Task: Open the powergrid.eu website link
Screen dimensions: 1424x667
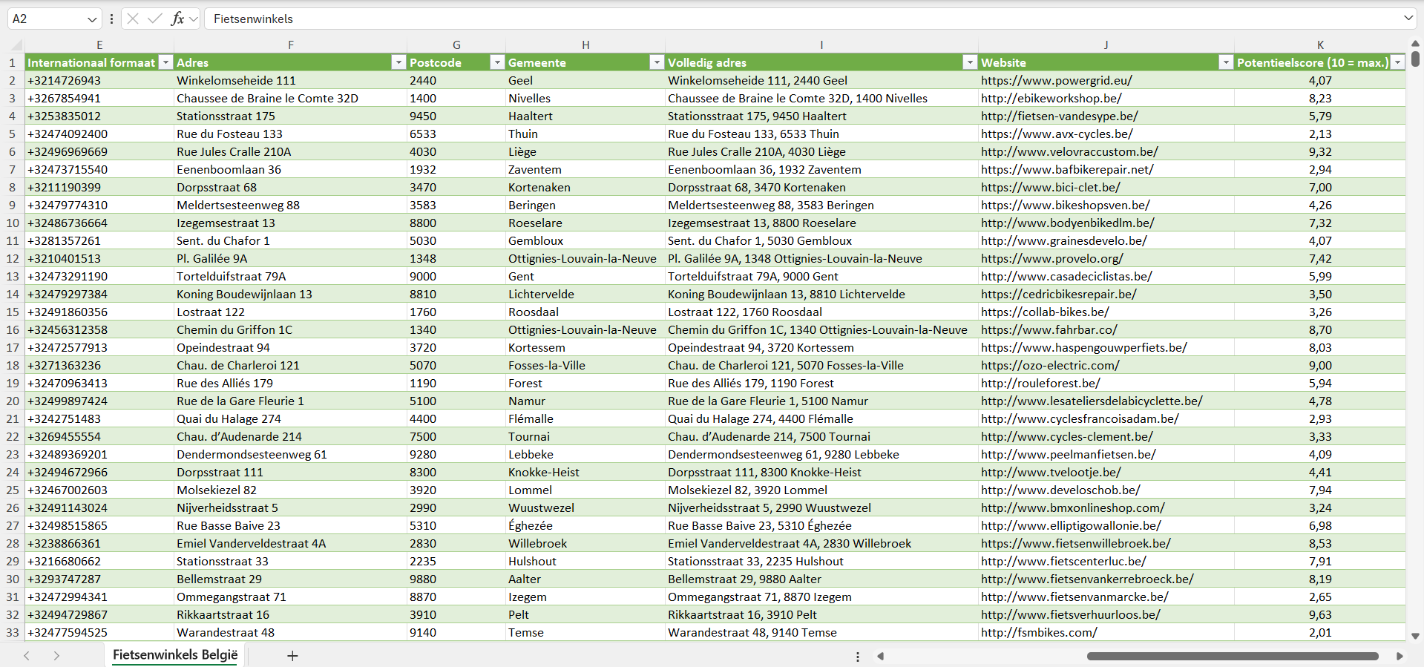Action: tap(1056, 81)
